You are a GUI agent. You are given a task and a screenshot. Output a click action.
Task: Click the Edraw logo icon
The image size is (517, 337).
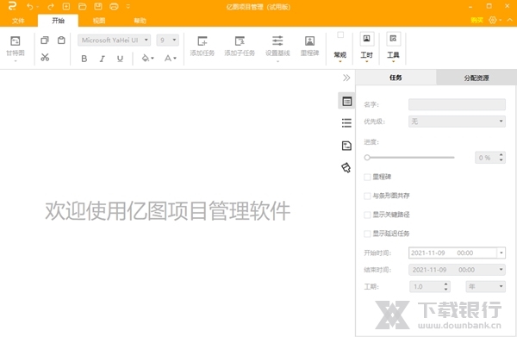pyautogui.click(x=12, y=6)
